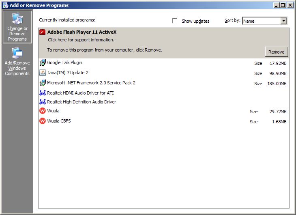Viewport: 296px width, 215px height.
Task: Click the Realtek High Definition Audio crab icon
Action: [x=43, y=102]
